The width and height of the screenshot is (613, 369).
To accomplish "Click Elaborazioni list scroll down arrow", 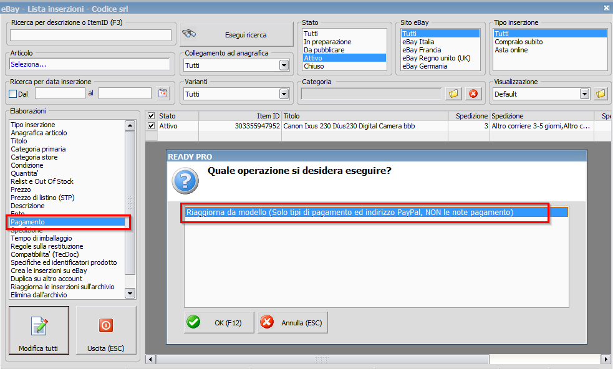I will click(130, 293).
